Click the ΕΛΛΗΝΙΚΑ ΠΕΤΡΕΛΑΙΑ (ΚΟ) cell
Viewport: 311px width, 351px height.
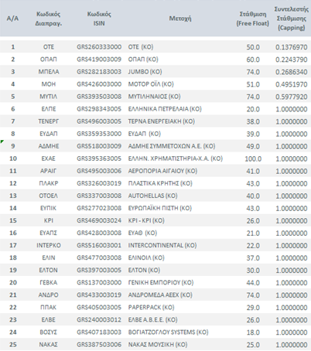point(165,109)
